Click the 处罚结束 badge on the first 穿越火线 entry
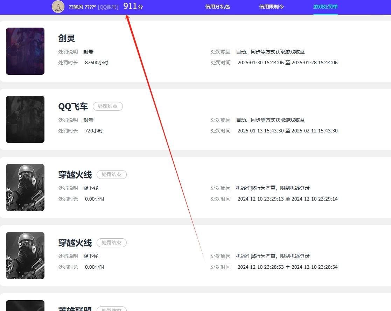391x311 pixels. pyautogui.click(x=111, y=174)
